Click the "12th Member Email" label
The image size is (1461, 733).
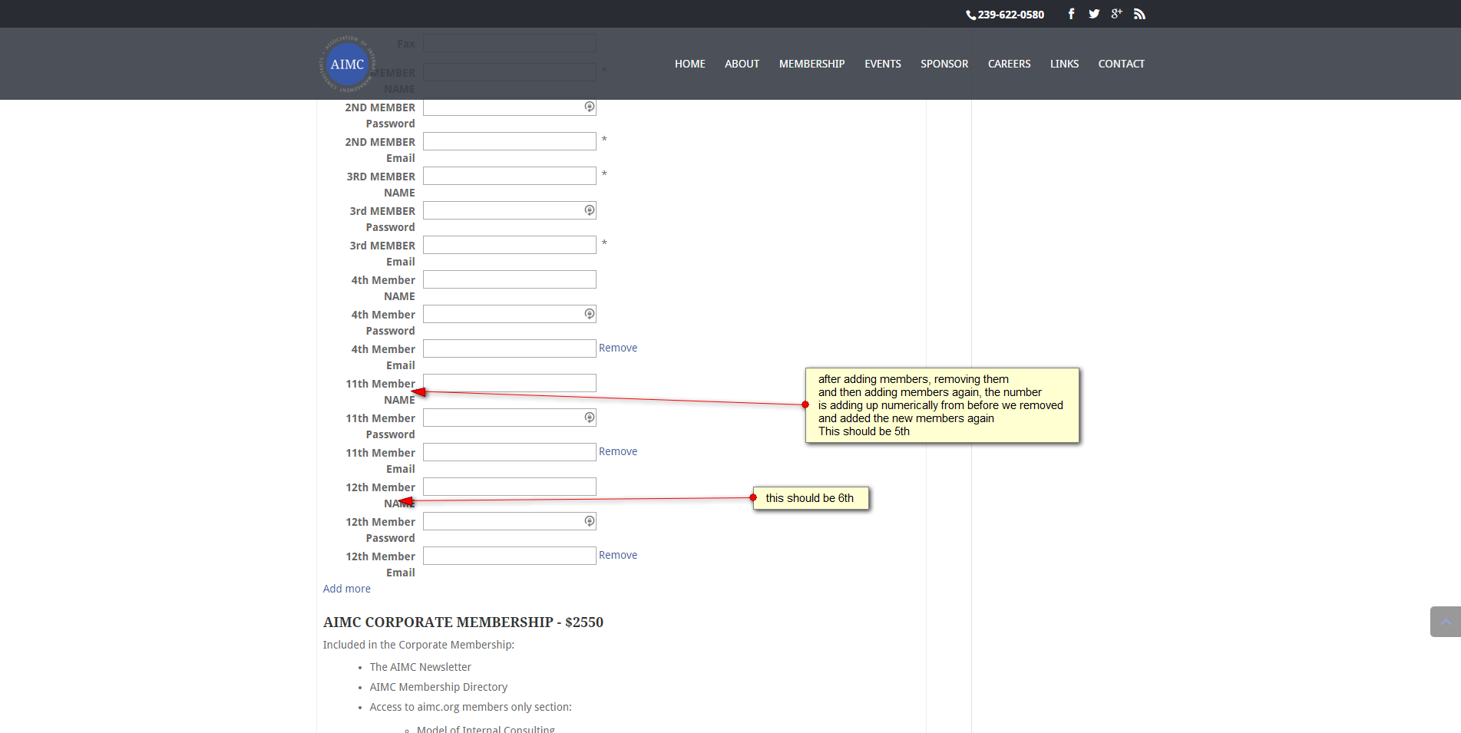(380, 564)
